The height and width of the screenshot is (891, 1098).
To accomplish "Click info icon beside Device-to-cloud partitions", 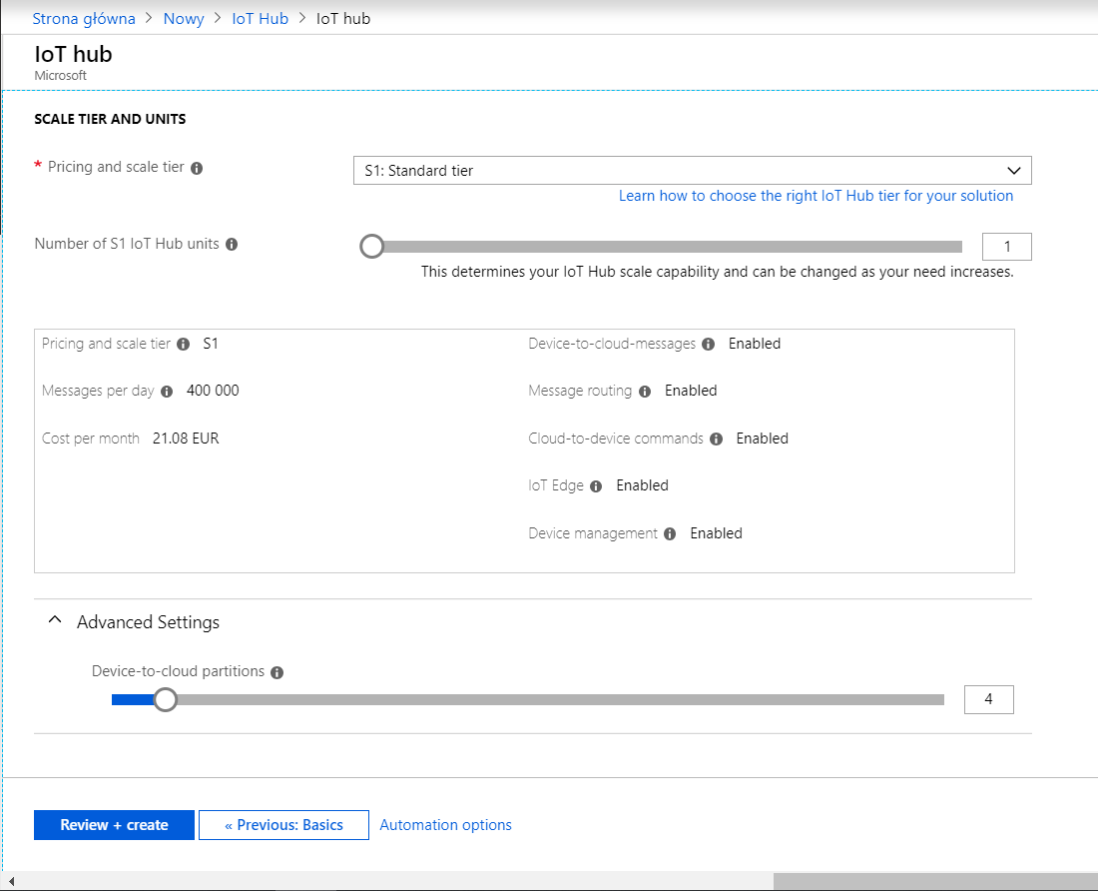I will [277, 673].
